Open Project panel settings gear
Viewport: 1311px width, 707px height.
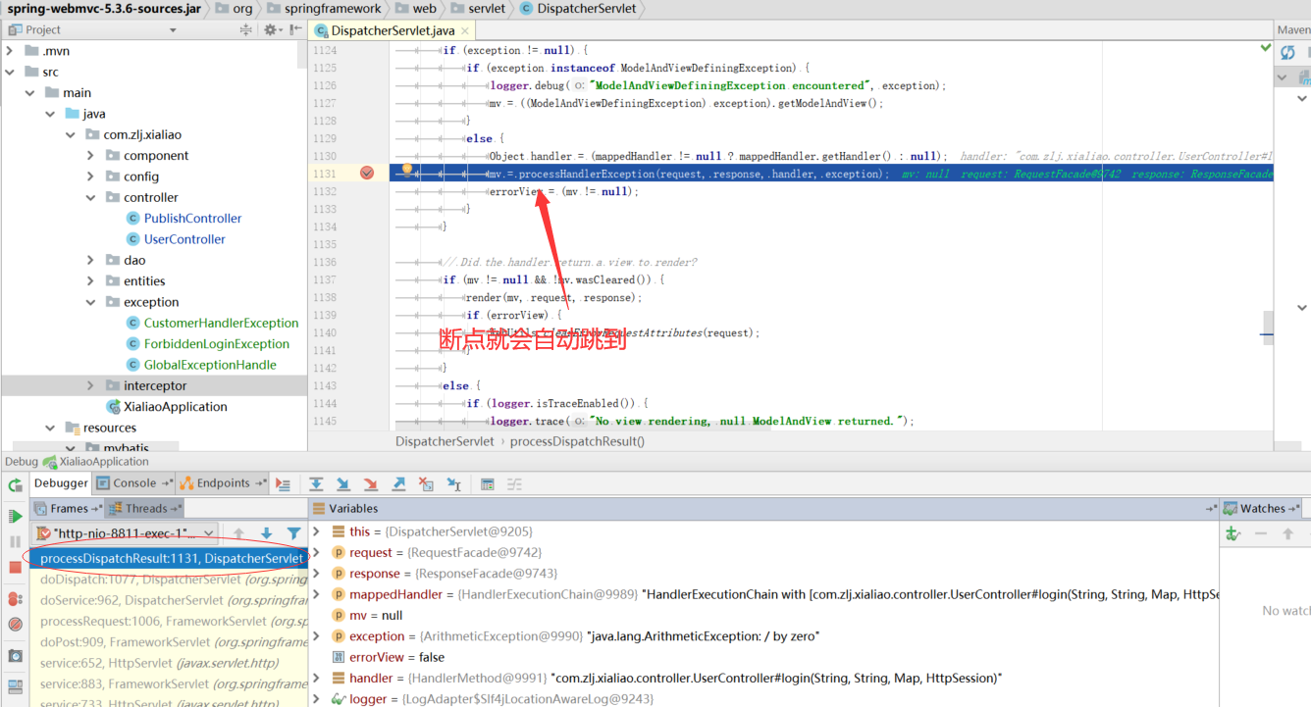pos(271,30)
